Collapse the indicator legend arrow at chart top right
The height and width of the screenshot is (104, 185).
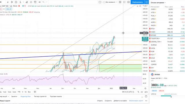[138, 6]
